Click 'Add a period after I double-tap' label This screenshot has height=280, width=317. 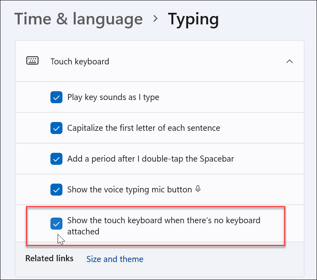tap(150, 159)
